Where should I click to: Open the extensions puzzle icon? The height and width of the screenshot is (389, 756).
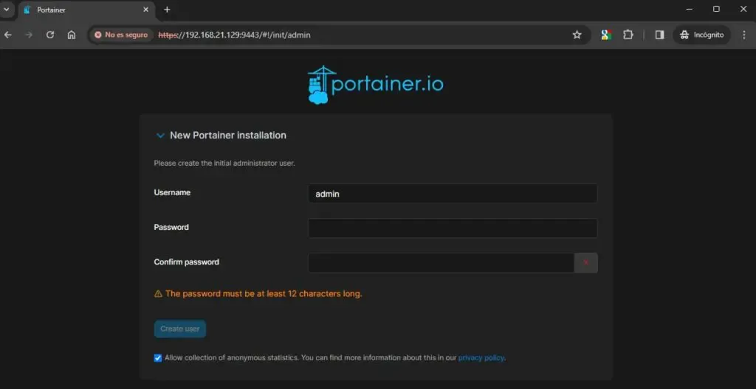click(x=628, y=35)
